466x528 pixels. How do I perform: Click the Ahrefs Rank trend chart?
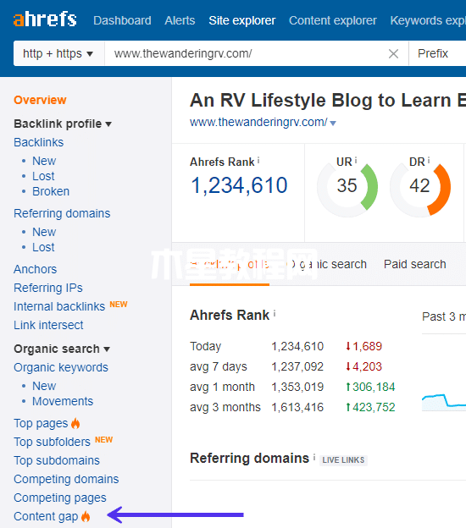click(444, 402)
